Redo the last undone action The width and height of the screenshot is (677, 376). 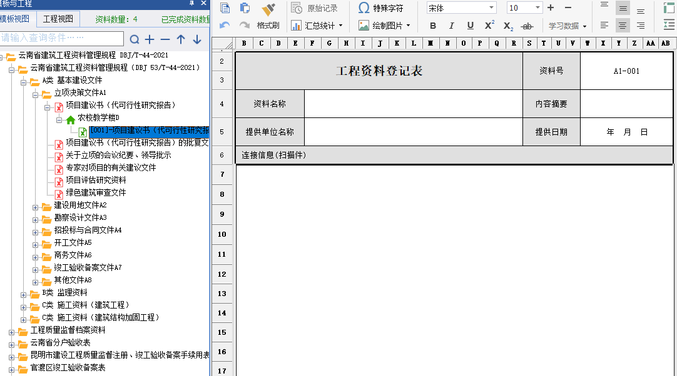tap(245, 26)
